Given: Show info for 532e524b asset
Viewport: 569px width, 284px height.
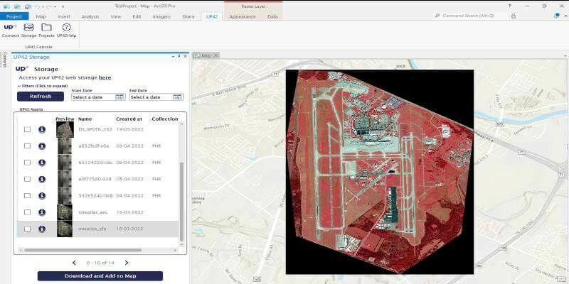Looking at the screenshot, I should pos(42,196).
